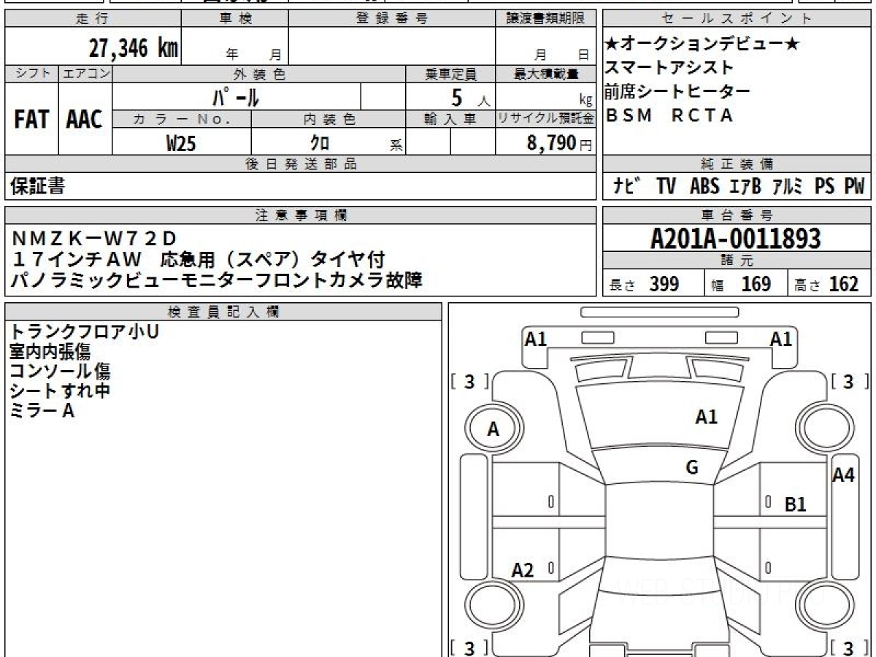Click the シフト header
Screen dimensions: 876x657
(31, 74)
